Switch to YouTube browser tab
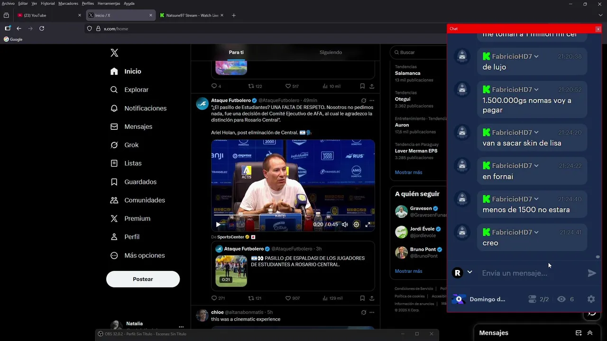Image resolution: width=607 pixels, height=341 pixels. pyautogui.click(x=48, y=15)
